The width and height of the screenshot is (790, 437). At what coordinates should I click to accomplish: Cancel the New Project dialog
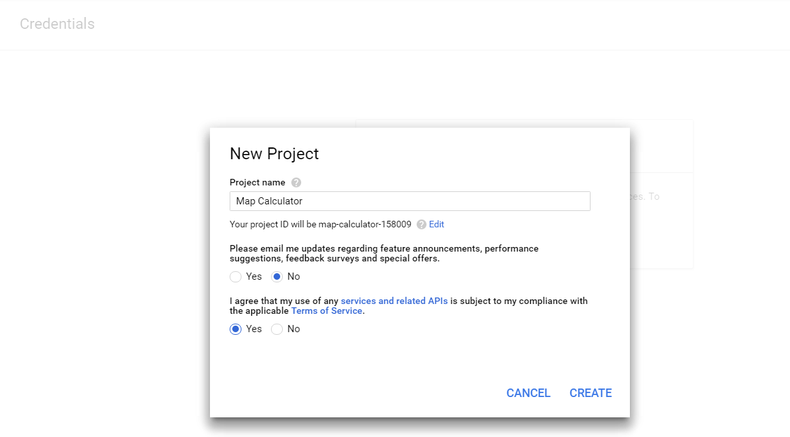click(528, 393)
